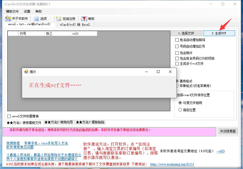Viewport: 243px width, 169px height.
Task: Click the 1.选择文件 button
Action: (186, 33)
